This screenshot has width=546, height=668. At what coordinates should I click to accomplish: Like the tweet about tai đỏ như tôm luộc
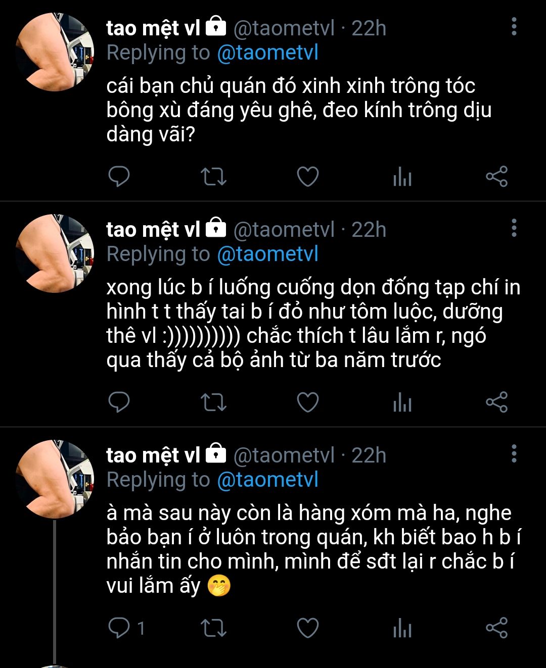pyautogui.click(x=307, y=402)
